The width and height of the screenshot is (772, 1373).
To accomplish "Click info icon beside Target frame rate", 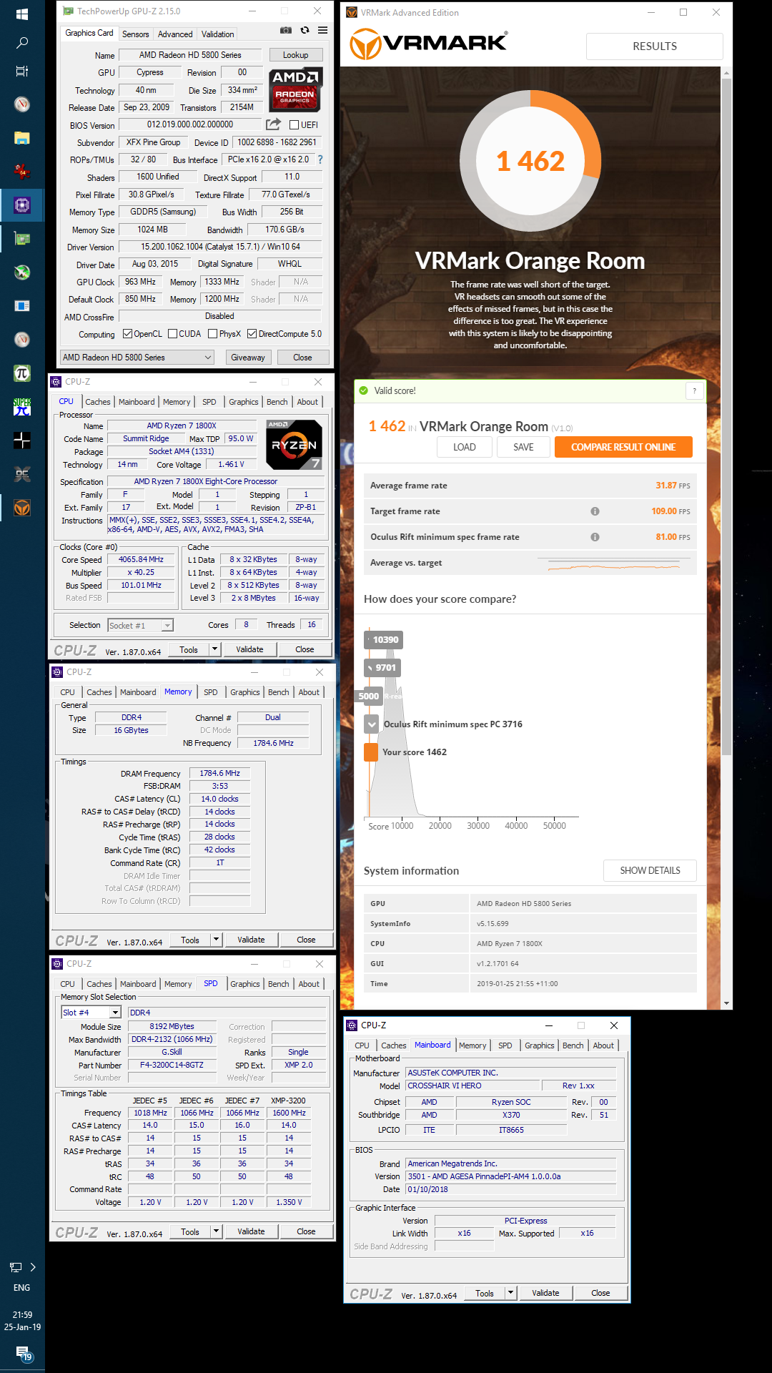I will click(595, 511).
